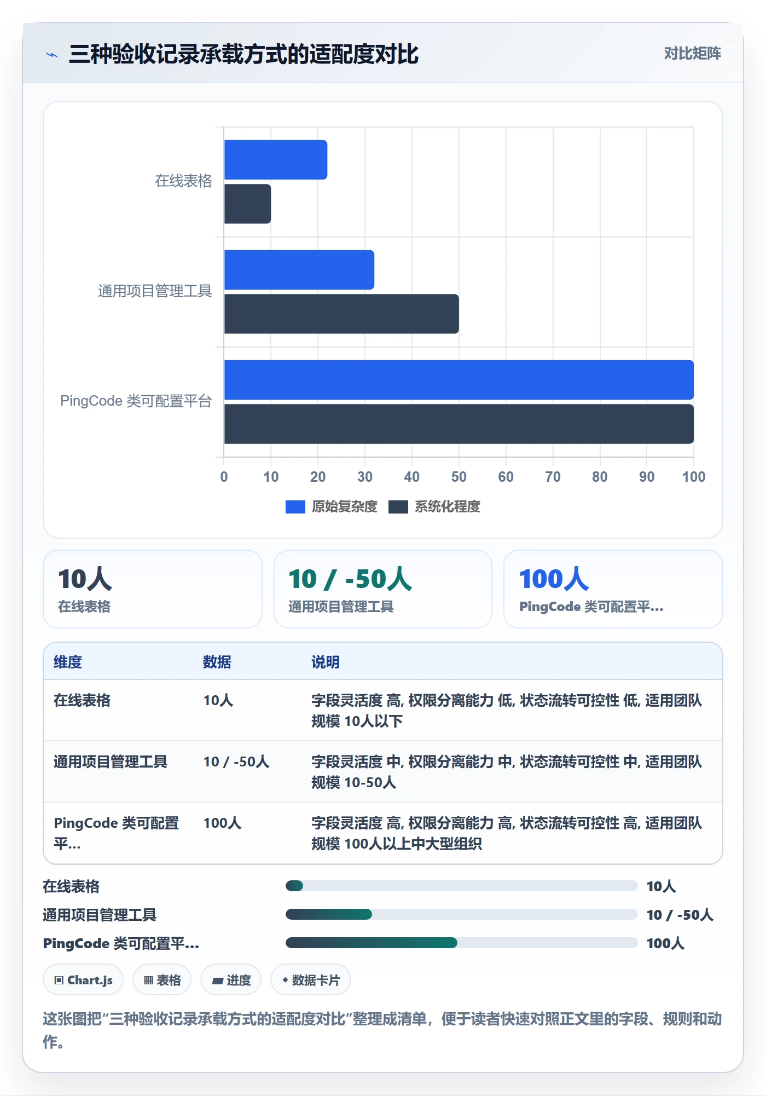Click the 数据卡片 tag chip
The image size is (766, 1096).
pyautogui.click(x=311, y=980)
